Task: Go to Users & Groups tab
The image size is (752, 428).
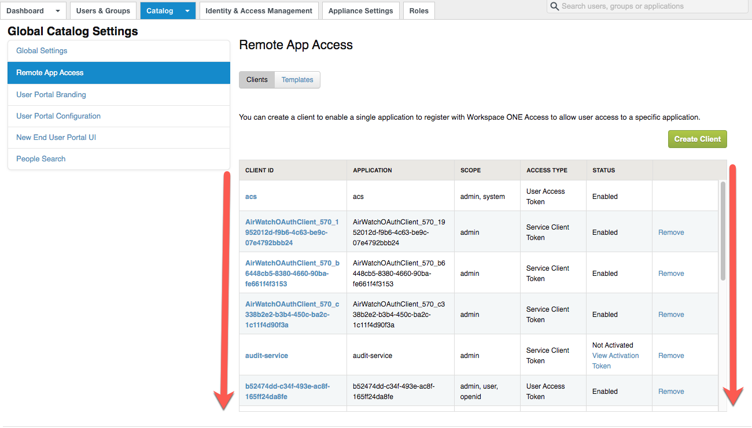Action: 104,11
